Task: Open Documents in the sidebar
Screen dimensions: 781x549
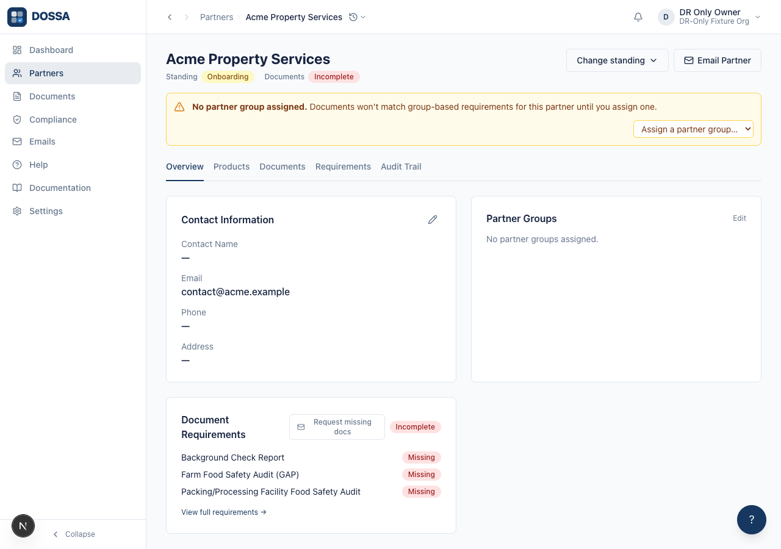Action: 73,96
